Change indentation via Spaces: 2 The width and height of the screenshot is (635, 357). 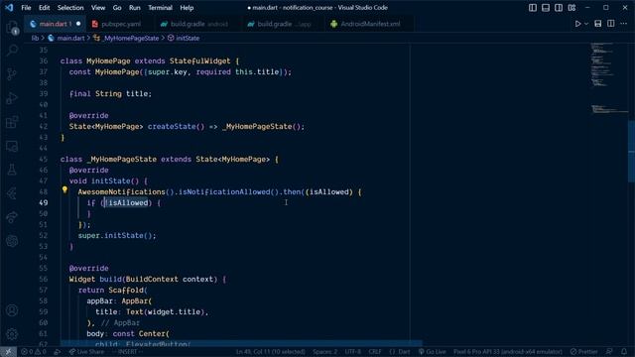(324, 352)
